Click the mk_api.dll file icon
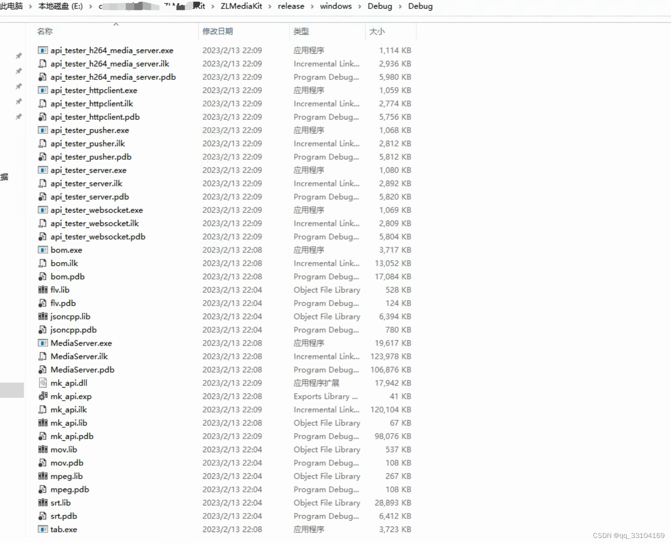671x543 pixels. 43,383
